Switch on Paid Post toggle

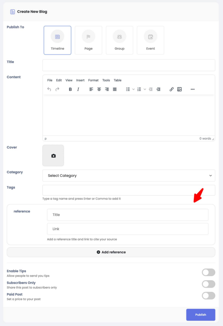point(208,296)
